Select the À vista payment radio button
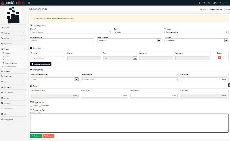 point(31,105)
